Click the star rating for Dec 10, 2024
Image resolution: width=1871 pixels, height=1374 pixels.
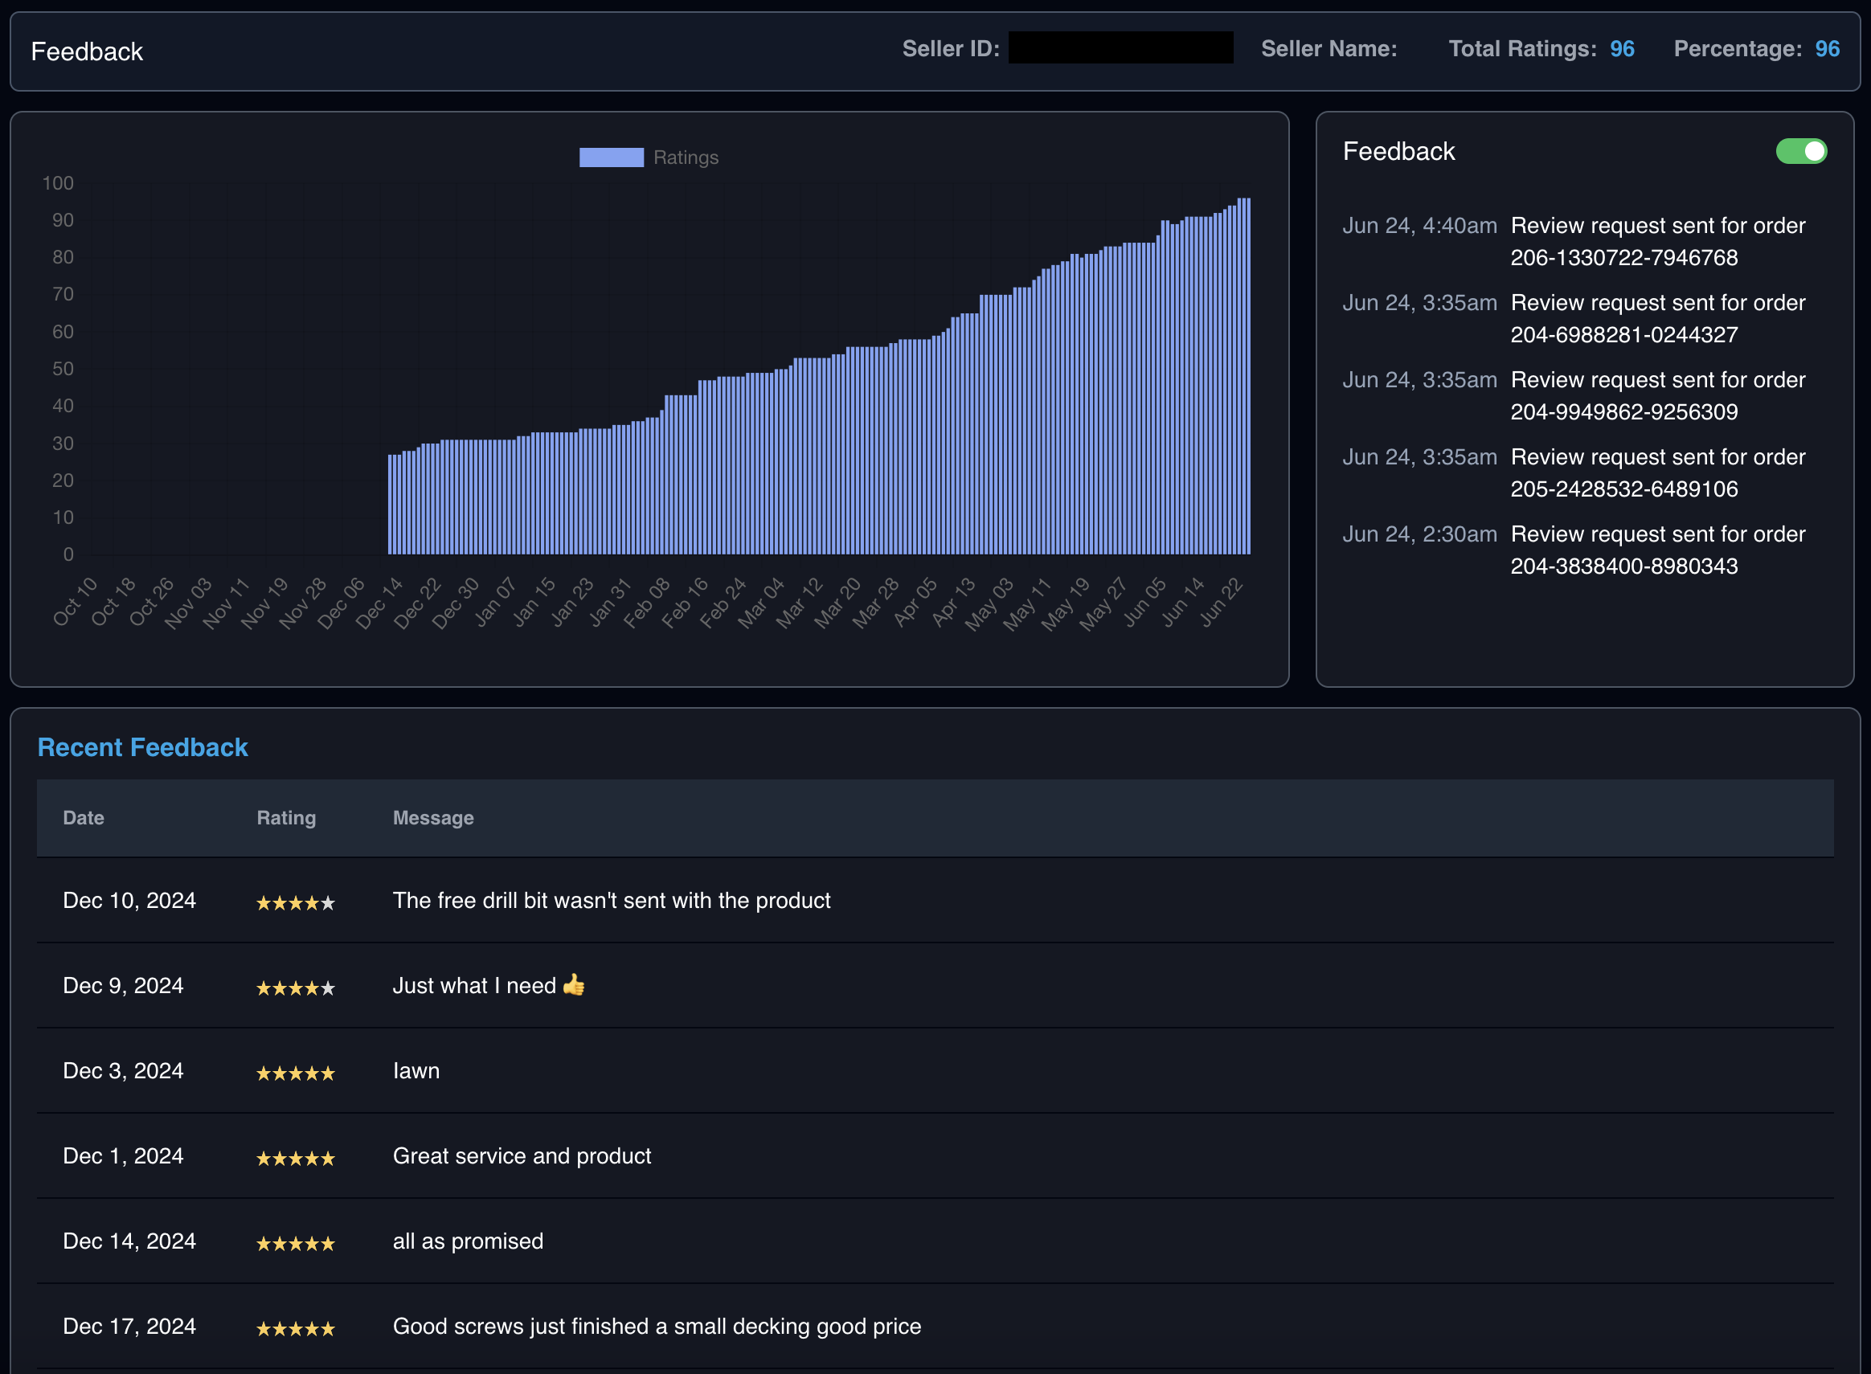point(295,902)
